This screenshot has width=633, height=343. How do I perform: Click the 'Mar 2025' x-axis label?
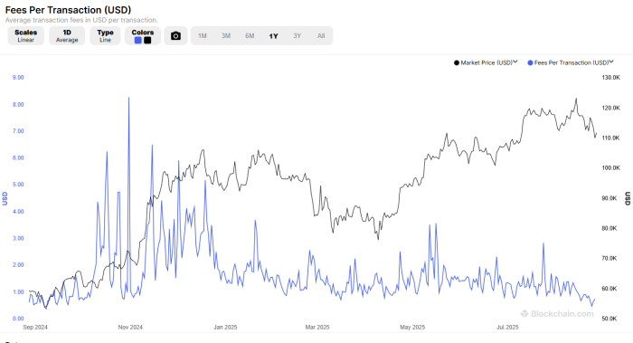317,328
